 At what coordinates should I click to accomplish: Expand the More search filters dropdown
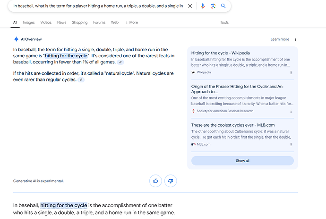coord(131,22)
